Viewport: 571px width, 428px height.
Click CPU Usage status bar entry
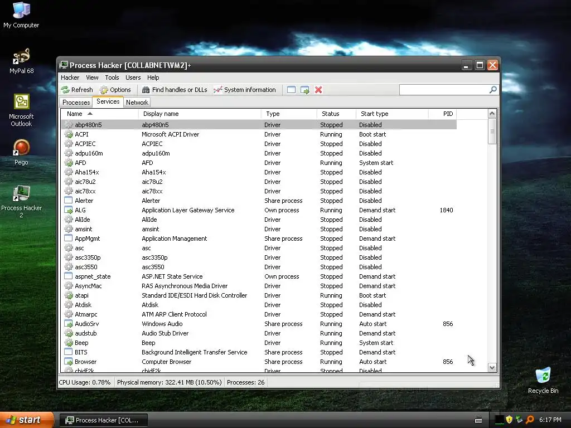click(x=85, y=382)
